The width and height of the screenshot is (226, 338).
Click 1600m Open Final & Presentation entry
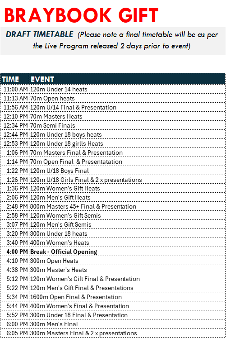coord(76,297)
